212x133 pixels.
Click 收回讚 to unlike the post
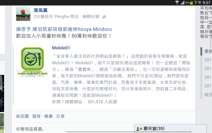[23, 116]
